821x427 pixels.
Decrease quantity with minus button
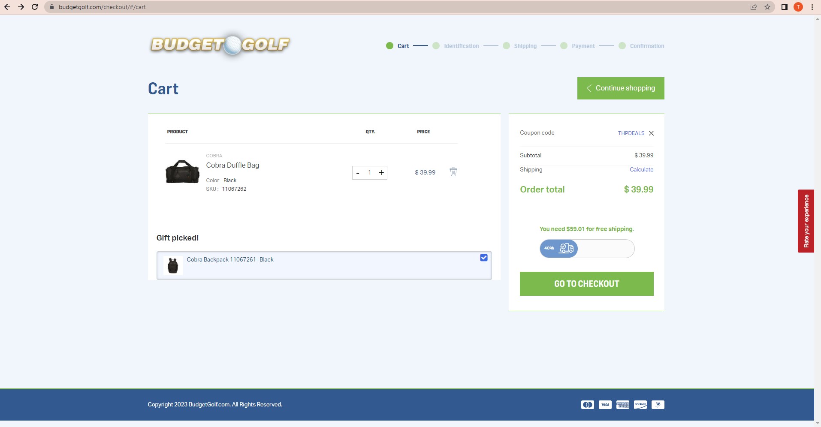point(358,173)
